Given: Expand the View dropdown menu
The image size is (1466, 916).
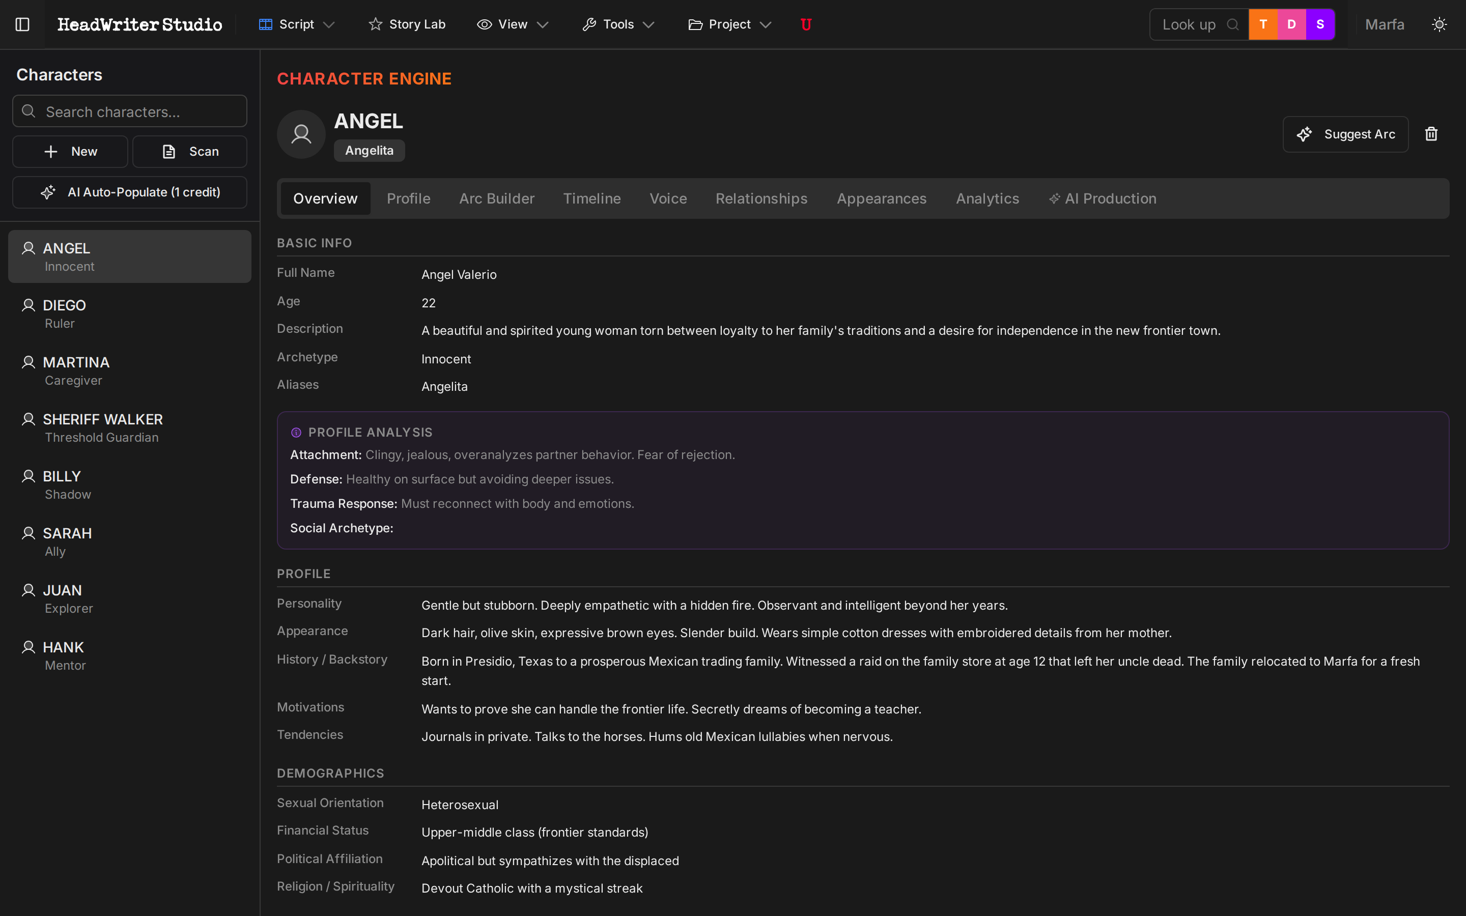Looking at the screenshot, I should [x=513, y=24].
